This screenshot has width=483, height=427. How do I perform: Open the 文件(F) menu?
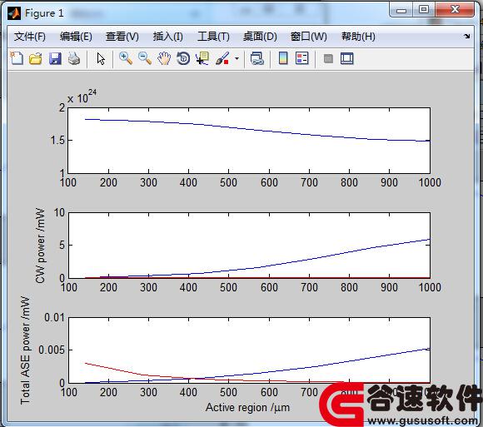[x=30, y=37]
